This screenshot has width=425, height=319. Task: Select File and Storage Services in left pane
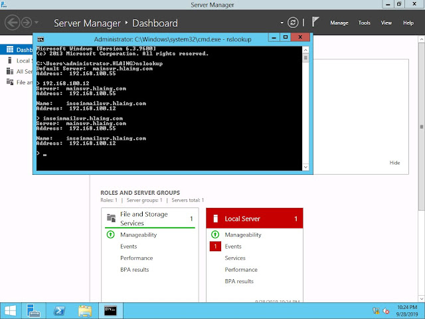coord(16,82)
